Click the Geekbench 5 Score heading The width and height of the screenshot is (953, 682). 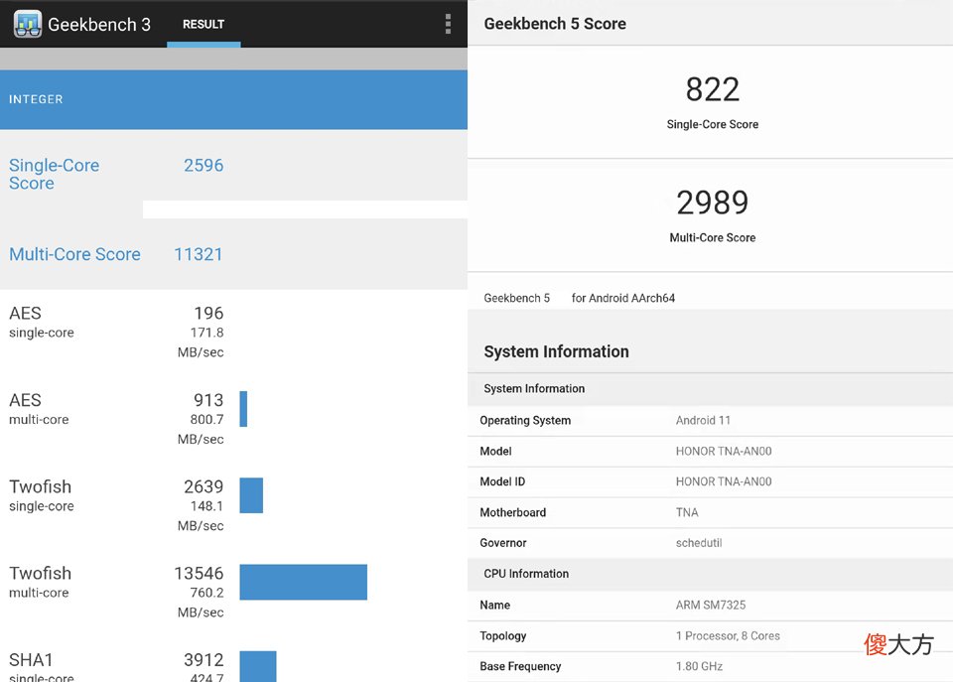[555, 24]
